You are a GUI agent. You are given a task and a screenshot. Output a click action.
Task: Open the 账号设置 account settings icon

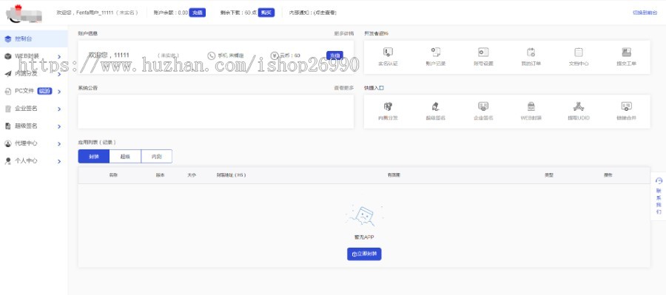pos(483,52)
